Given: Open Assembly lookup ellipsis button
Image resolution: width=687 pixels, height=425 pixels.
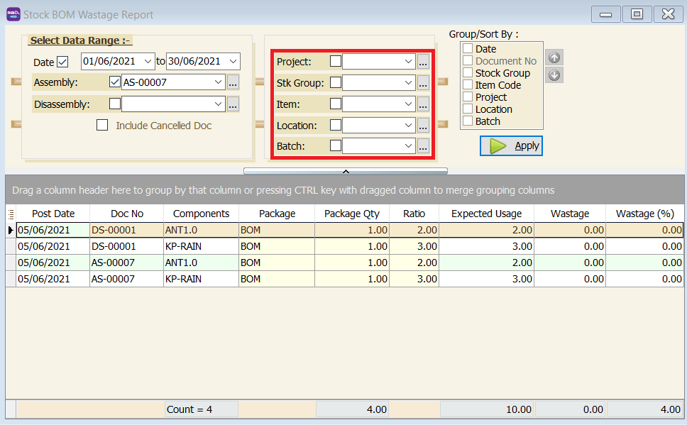Looking at the screenshot, I should click(x=233, y=82).
